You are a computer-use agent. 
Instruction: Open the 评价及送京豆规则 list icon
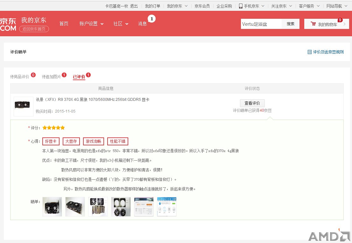(x=310, y=52)
